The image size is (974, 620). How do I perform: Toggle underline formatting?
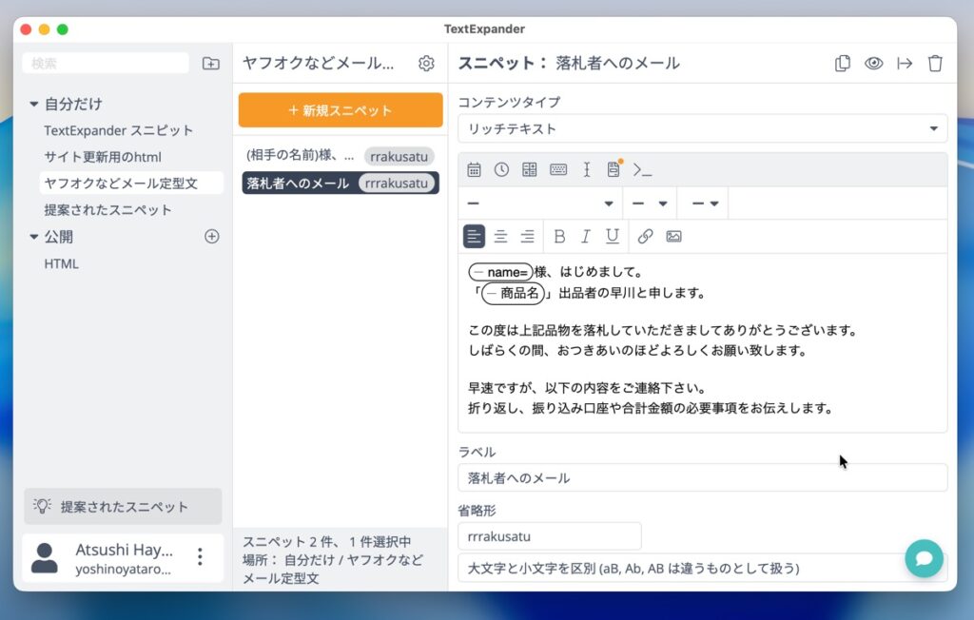[x=613, y=237]
